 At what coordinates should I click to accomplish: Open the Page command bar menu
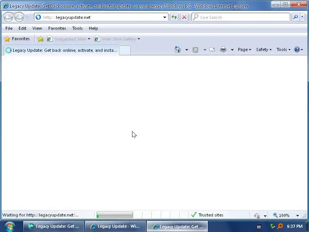point(244,49)
